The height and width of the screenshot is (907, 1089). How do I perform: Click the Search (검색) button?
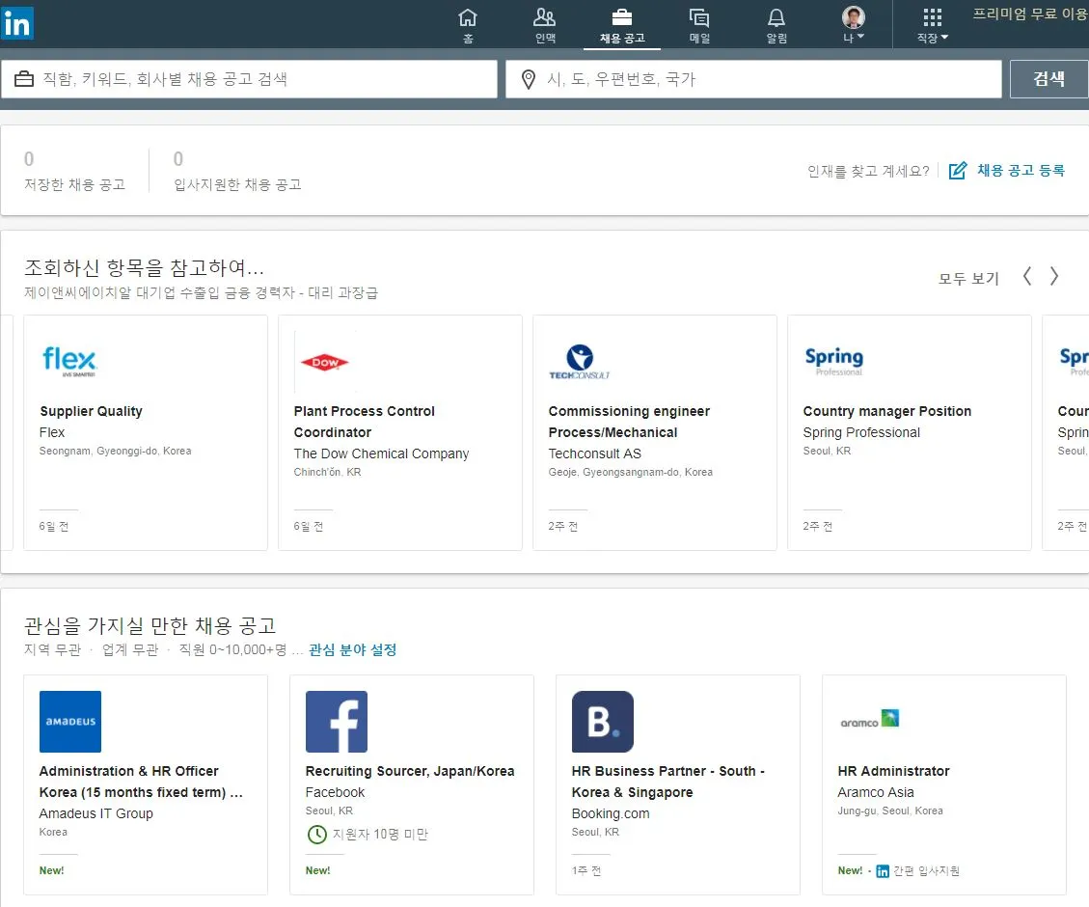[1048, 79]
